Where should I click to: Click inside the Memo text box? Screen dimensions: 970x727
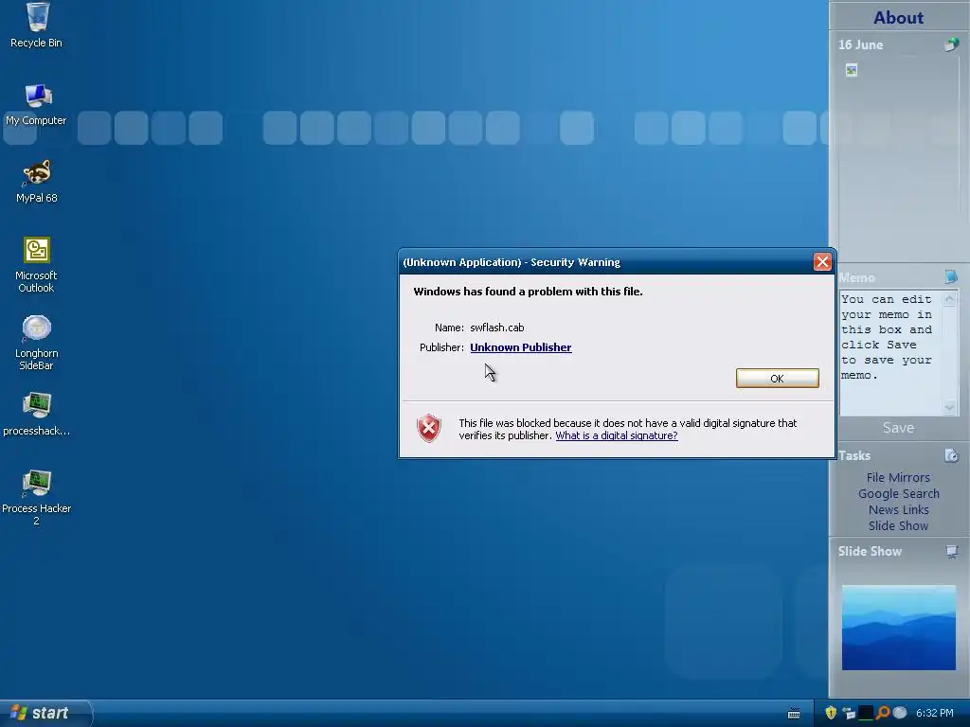tap(890, 353)
